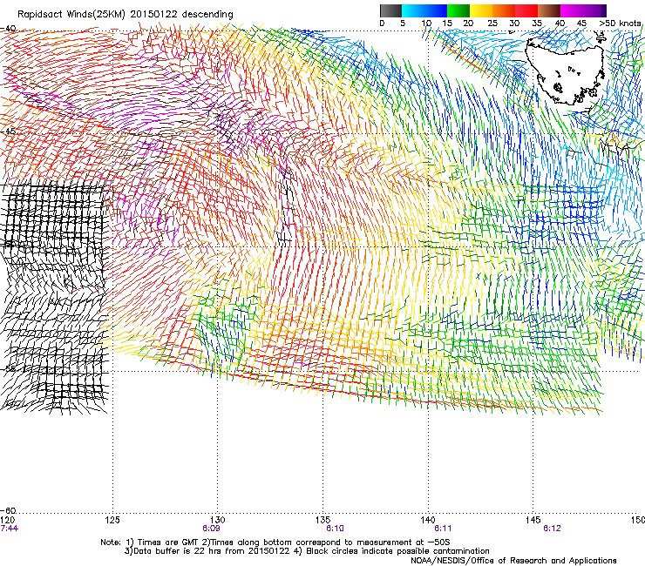Click the 'NOAA/NESDIS/Office of Research and Applications' credit
The height and width of the screenshot is (566, 645).
(513, 561)
